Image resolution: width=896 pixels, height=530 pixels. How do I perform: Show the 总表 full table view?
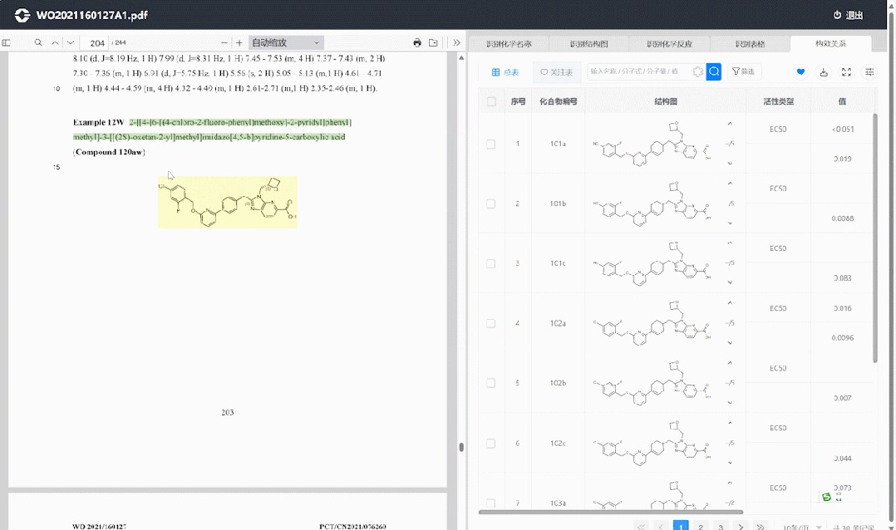point(505,72)
